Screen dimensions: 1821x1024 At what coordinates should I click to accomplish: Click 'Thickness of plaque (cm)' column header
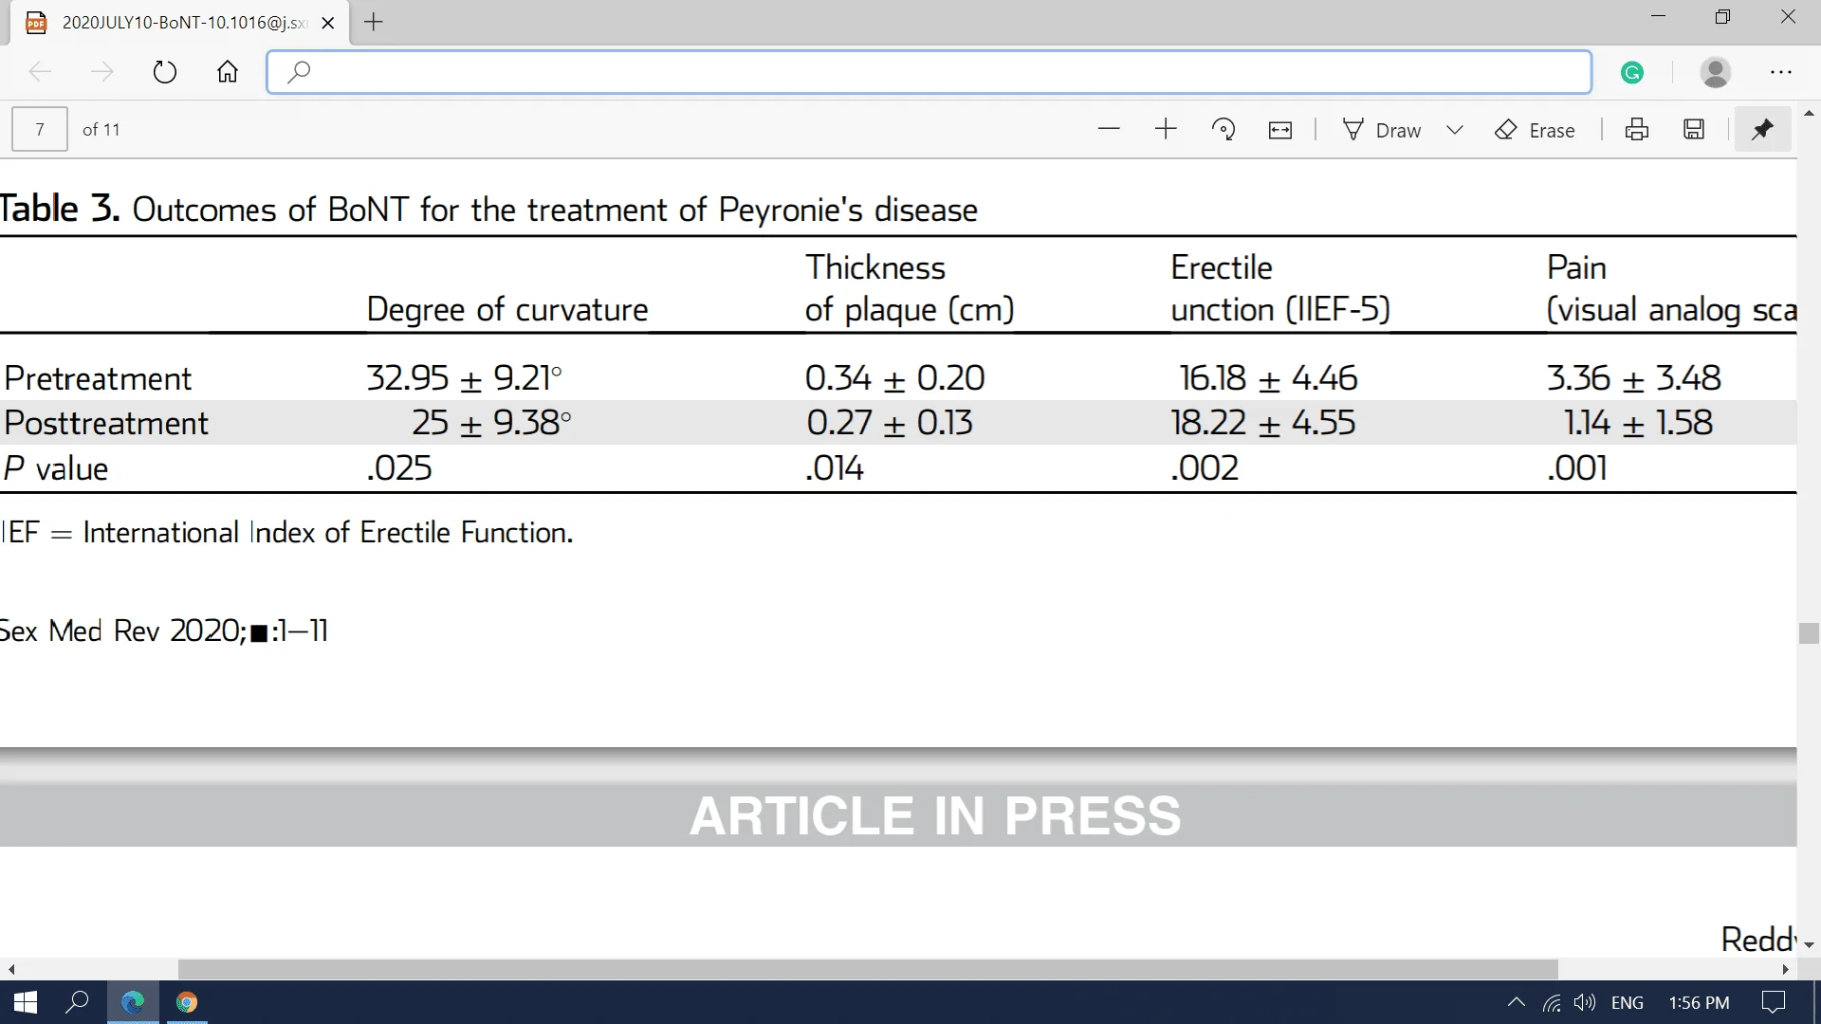point(910,288)
